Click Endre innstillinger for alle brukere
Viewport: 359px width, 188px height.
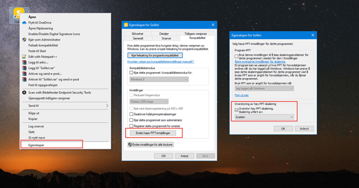point(150,145)
